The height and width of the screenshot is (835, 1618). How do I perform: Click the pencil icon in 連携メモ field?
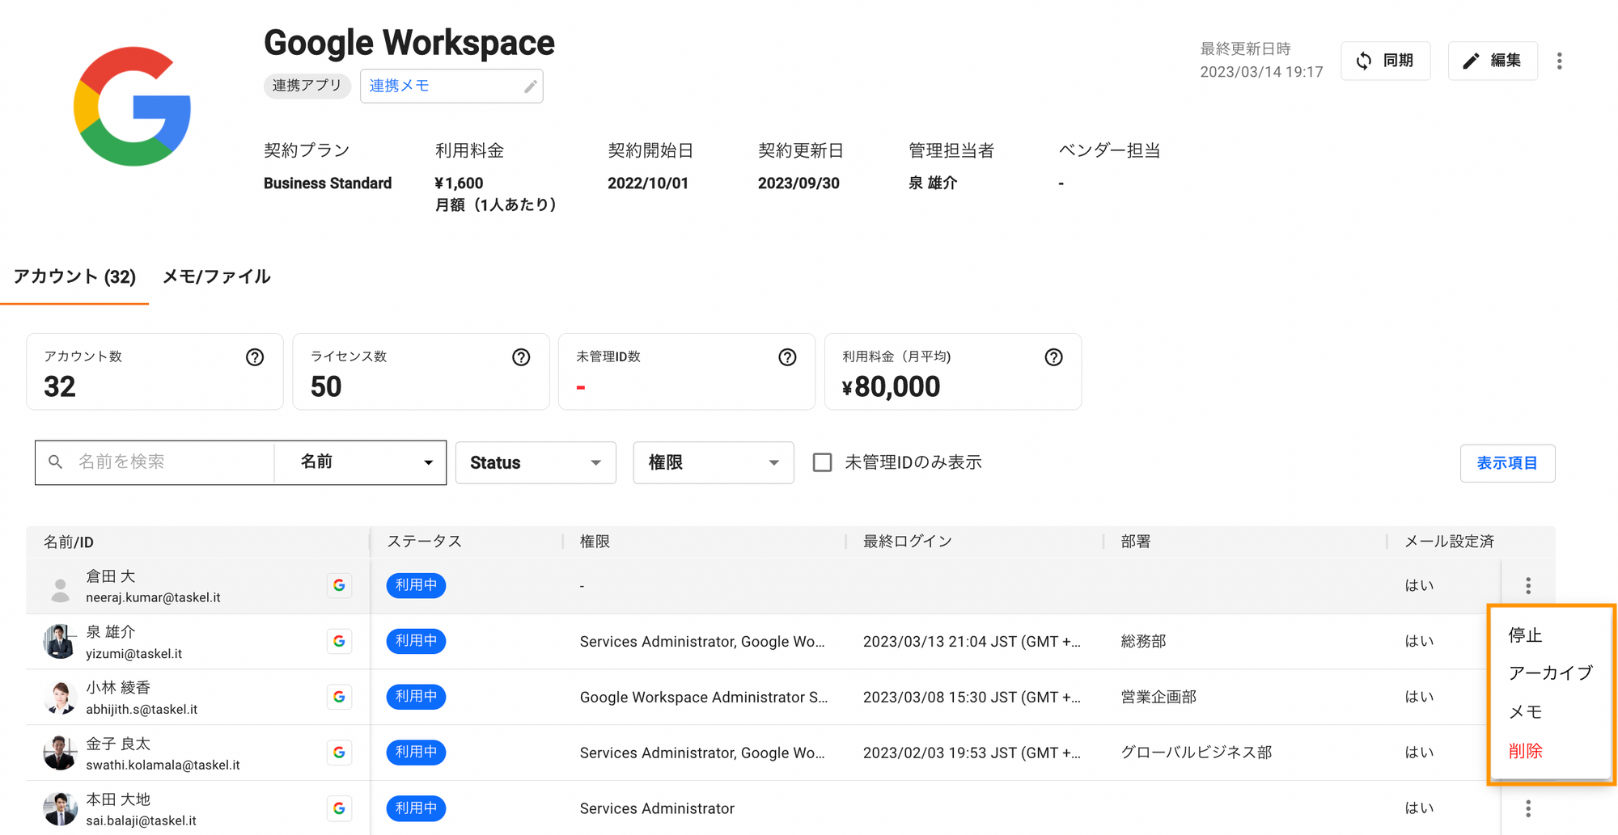pyautogui.click(x=530, y=86)
